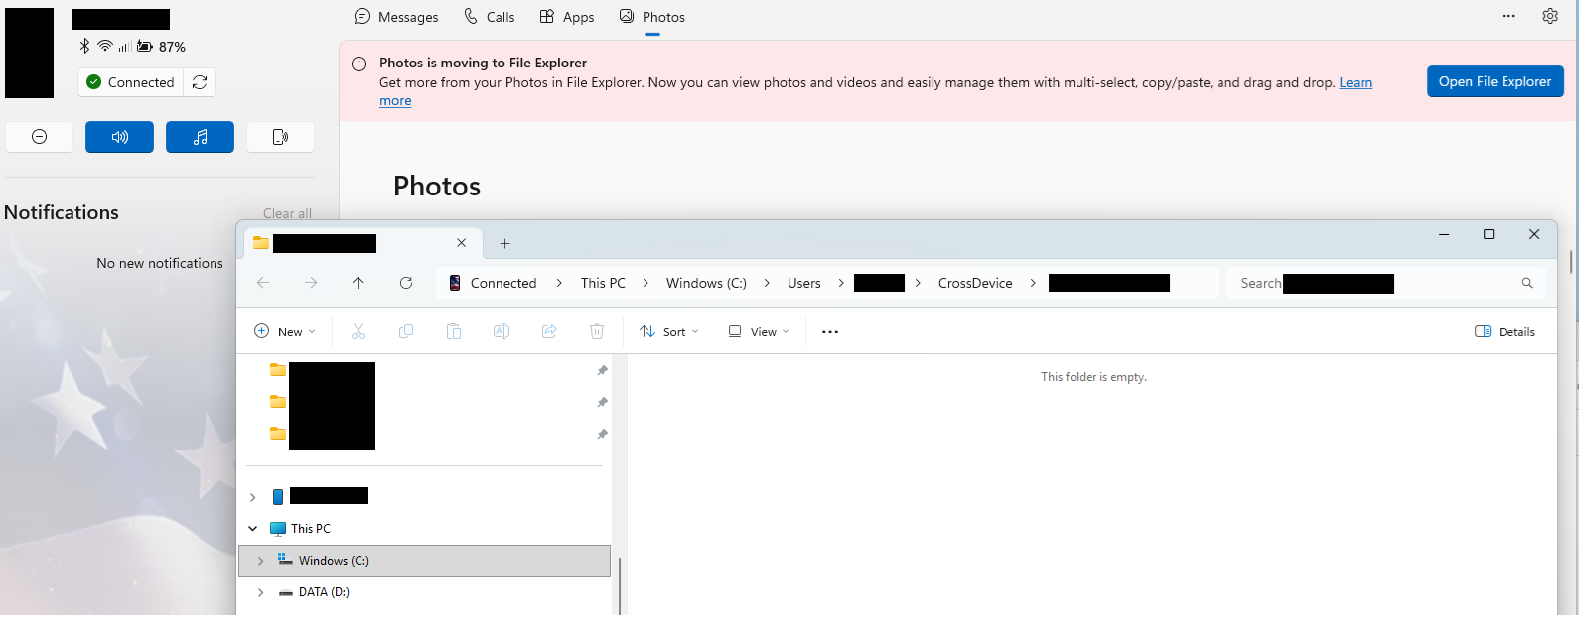
Task: Open the Calls tab
Action: pyautogui.click(x=489, y=17)
